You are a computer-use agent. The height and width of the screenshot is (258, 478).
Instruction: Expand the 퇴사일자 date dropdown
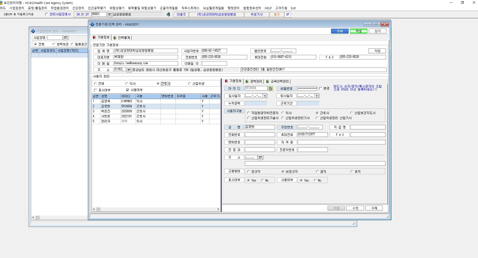click(317, 96)
